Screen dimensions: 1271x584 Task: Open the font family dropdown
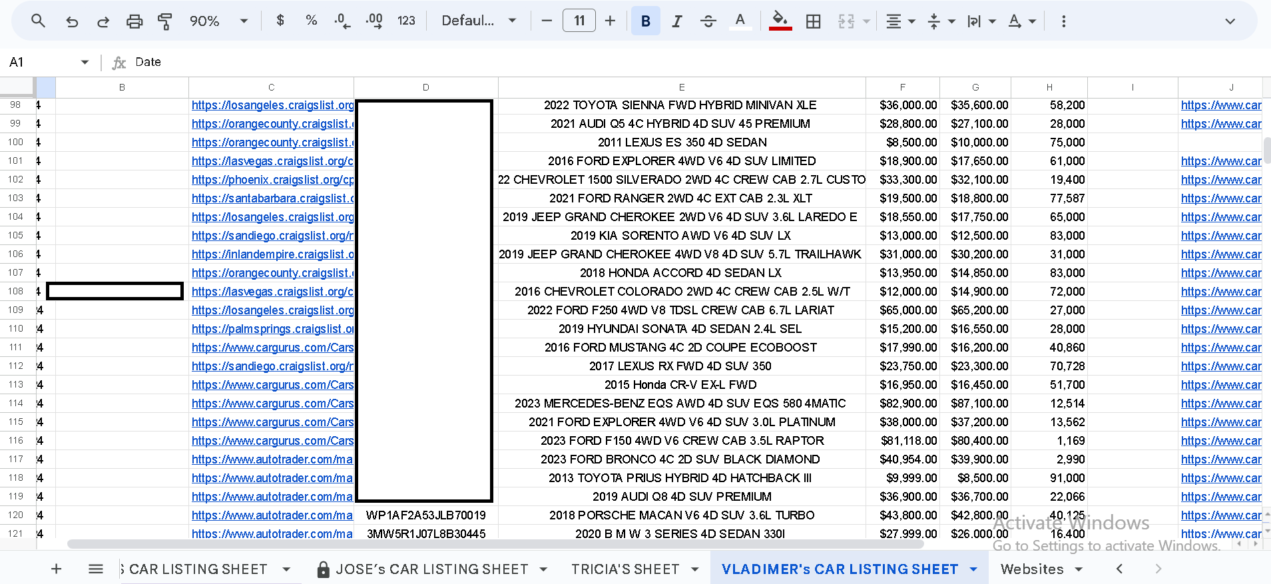[x=479, y=21]
